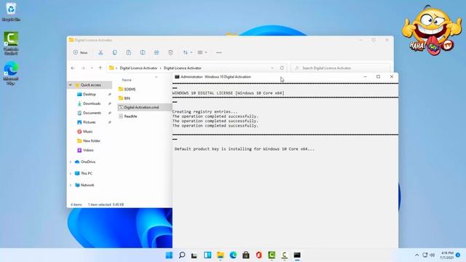Open Widgets panel from taskbar
Image resolution: width=466 pixels, height=262 pixels.
tap(208, 255)
